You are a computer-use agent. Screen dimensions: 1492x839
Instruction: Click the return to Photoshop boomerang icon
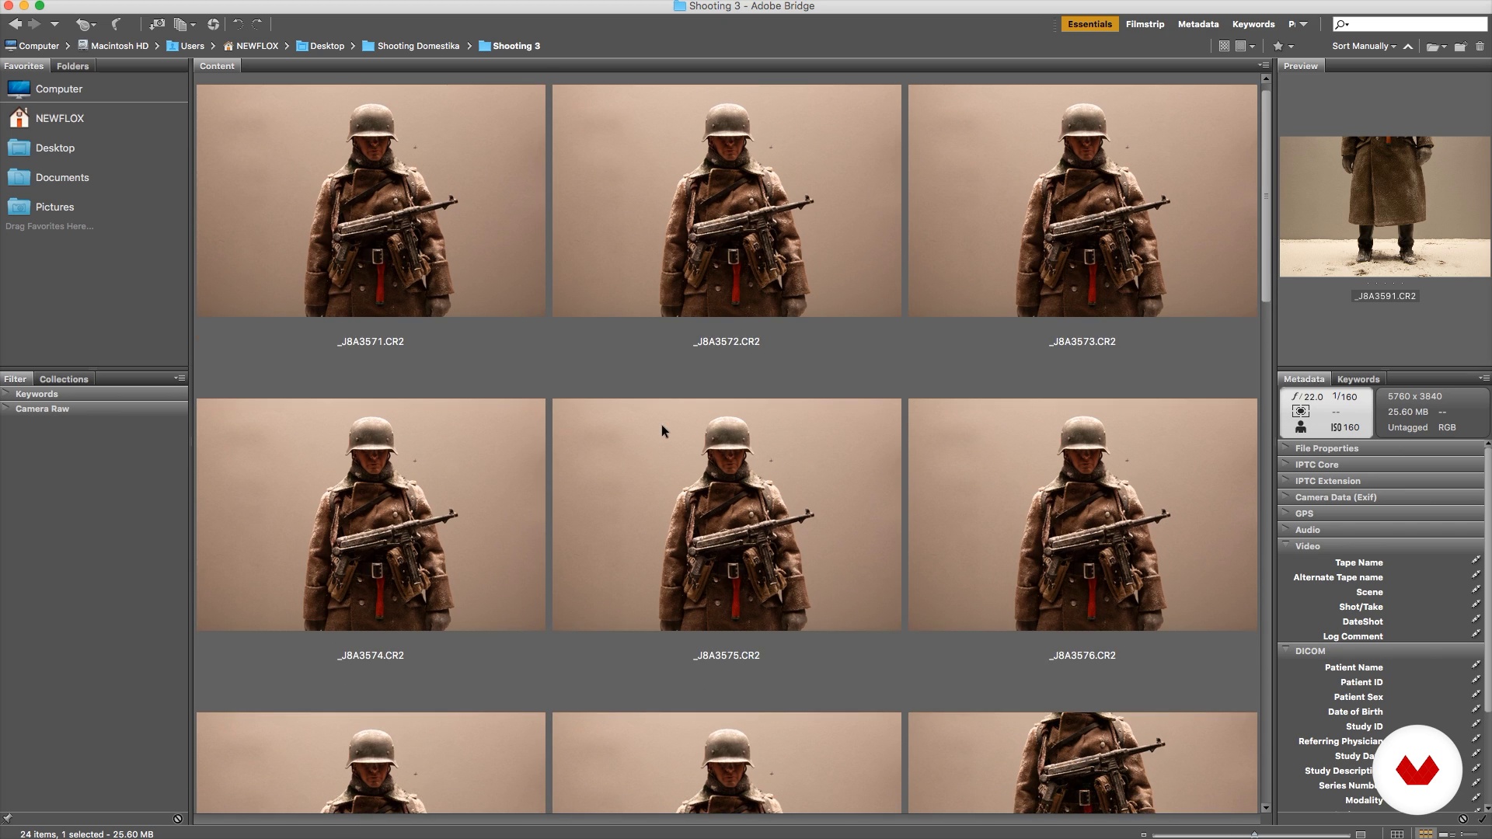(x=117, y=24)
